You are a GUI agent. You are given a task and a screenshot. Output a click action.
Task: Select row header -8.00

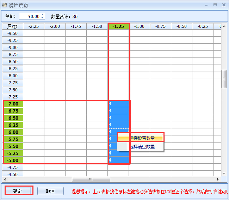[13, 76]
